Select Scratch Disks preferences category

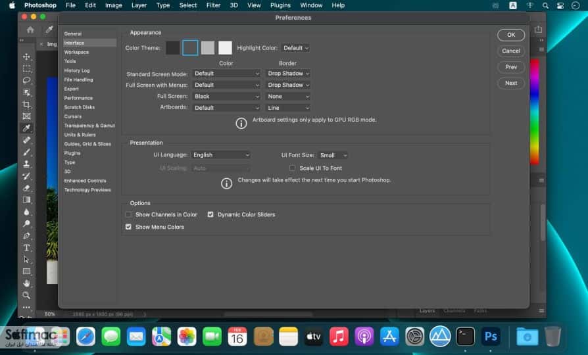click(80, 107)
